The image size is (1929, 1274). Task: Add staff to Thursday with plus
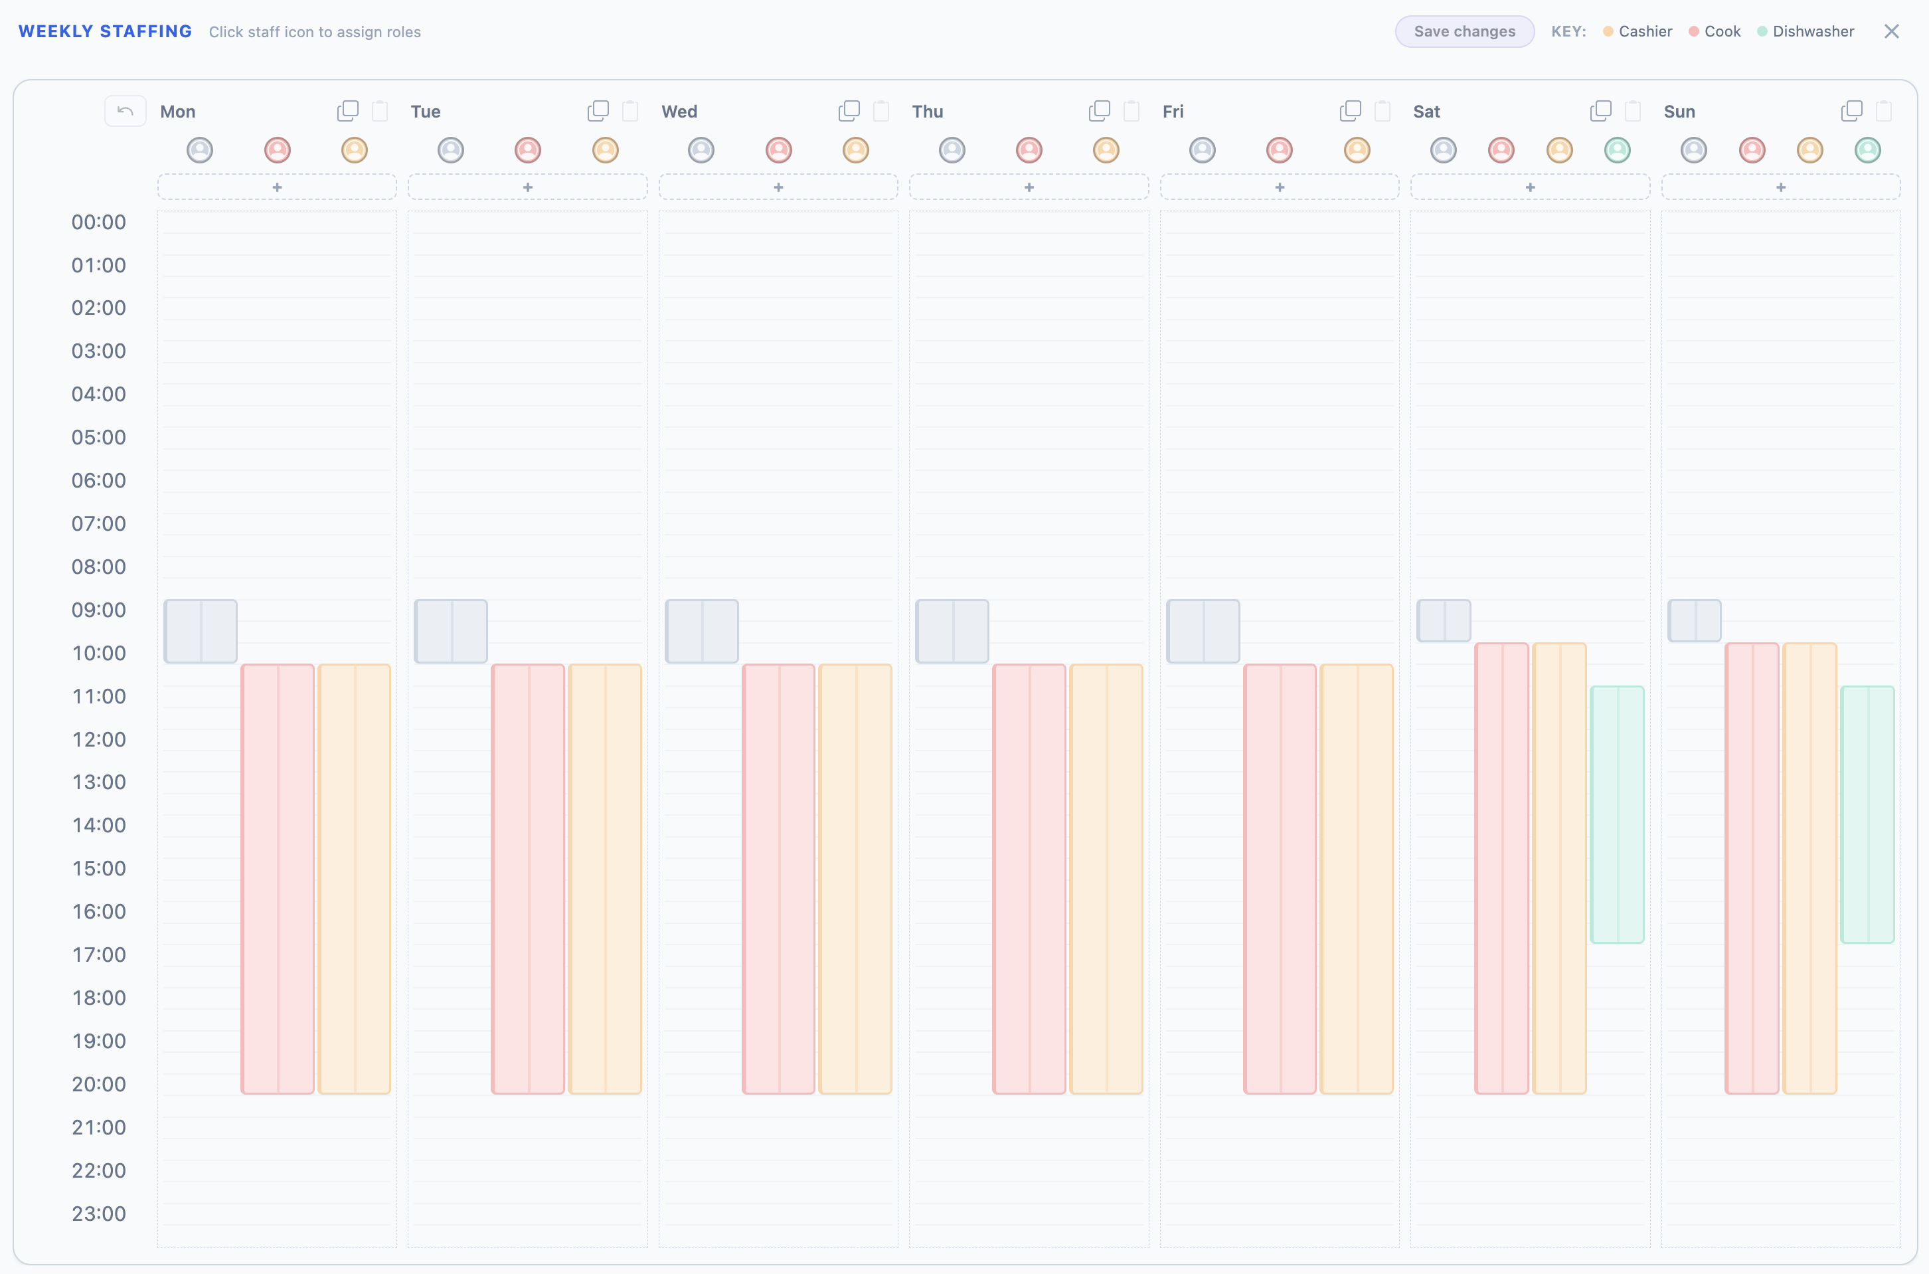tap(1029, 187)
